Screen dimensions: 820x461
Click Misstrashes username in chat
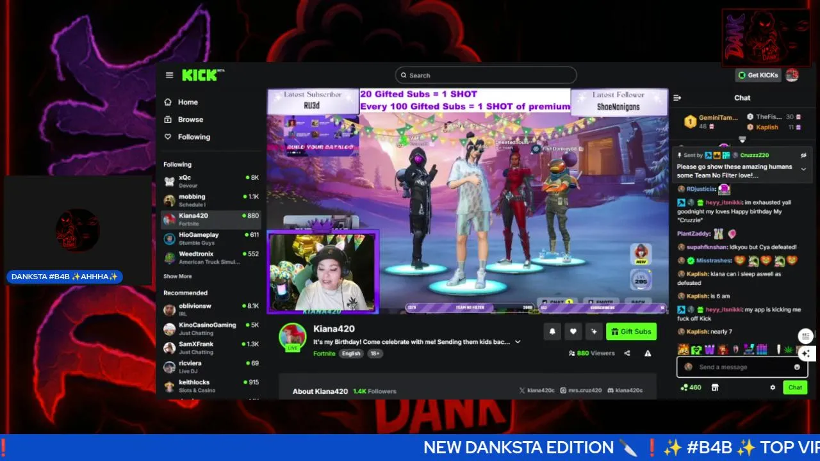point(714,261)
